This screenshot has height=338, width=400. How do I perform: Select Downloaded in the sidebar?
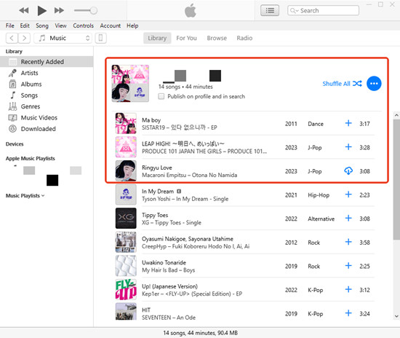[39, 129]
